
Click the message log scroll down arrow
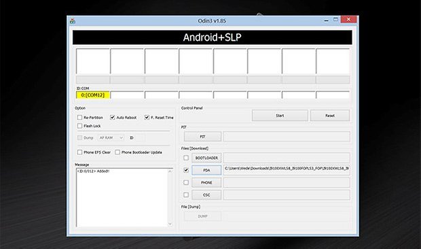pos(170,224)
